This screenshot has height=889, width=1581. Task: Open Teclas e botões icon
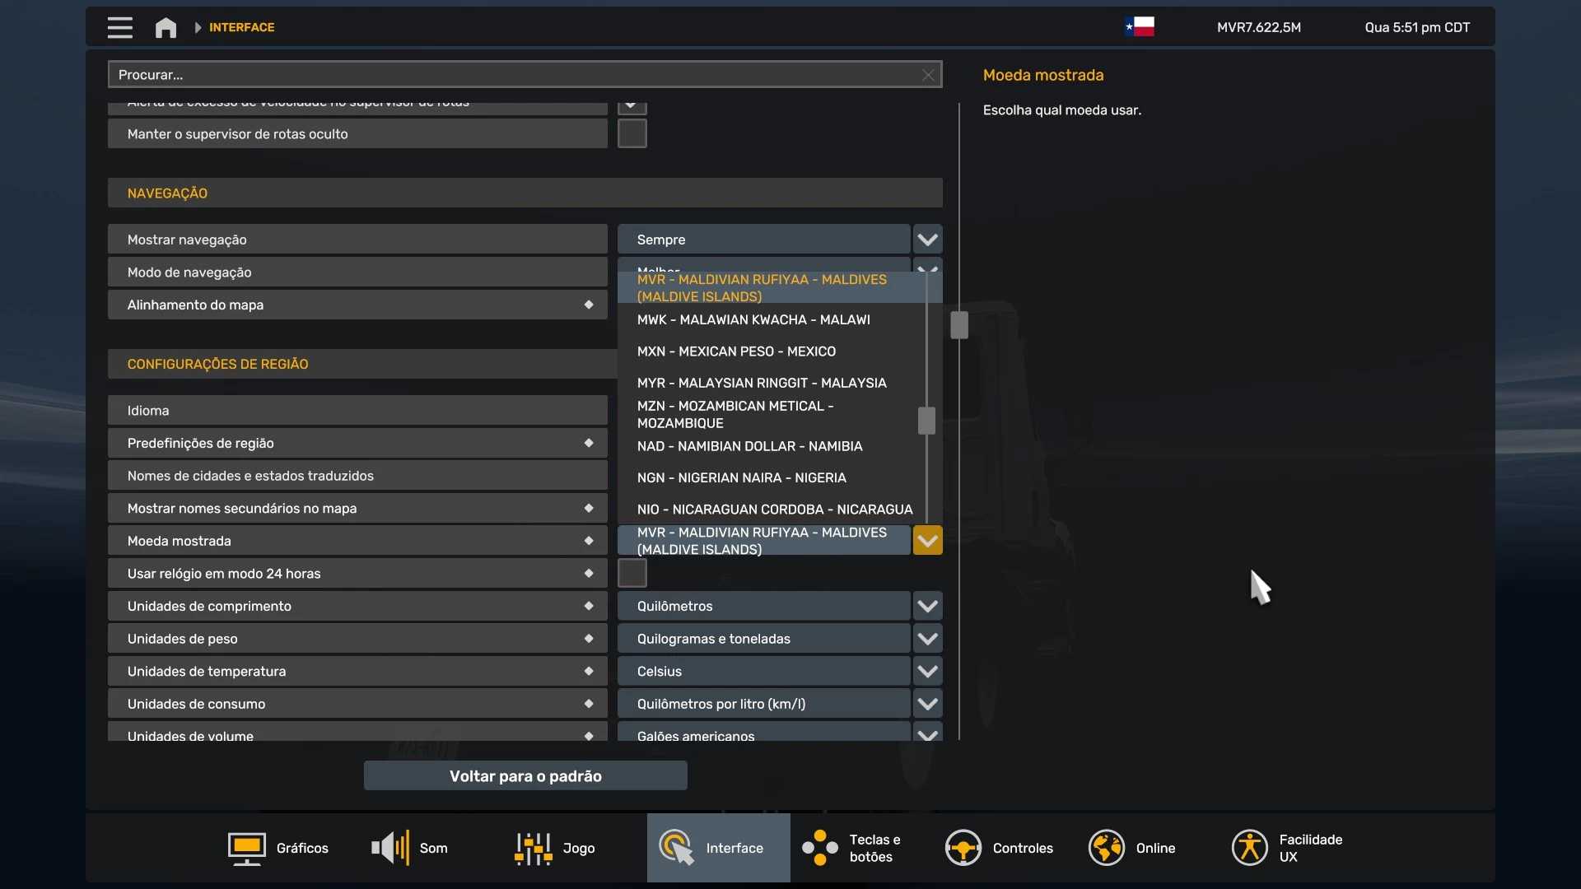point(820,848)
